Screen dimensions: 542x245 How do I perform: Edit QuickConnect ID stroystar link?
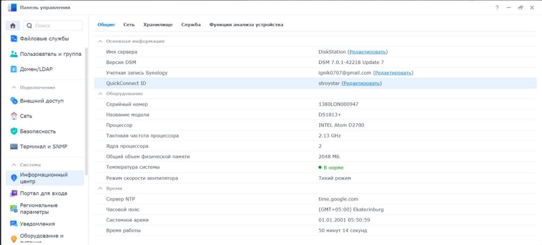pos(362,83)
